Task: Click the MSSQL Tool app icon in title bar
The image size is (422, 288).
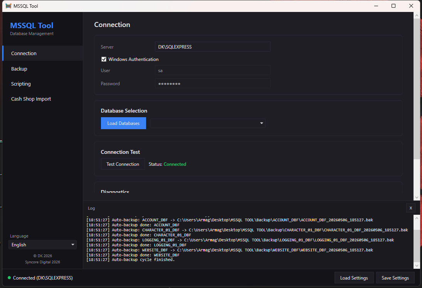Action: click(x=8, y=6)
